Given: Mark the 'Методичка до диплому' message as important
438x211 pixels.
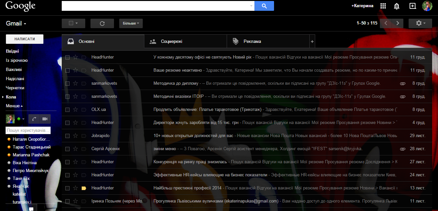Looking at the screenshot, I should (x=84, y=83).
